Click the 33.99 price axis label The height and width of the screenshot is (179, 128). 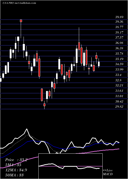point(119,70)
